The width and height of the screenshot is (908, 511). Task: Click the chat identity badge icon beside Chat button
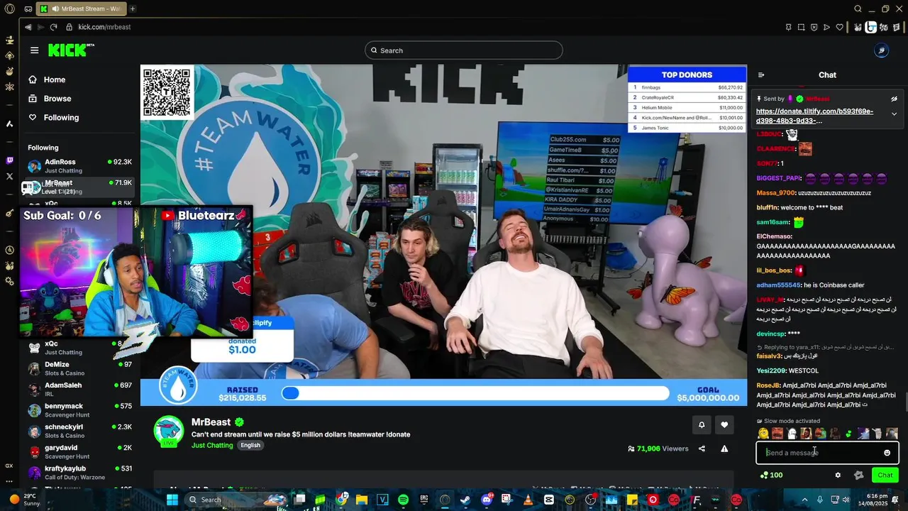coord(859,475)
